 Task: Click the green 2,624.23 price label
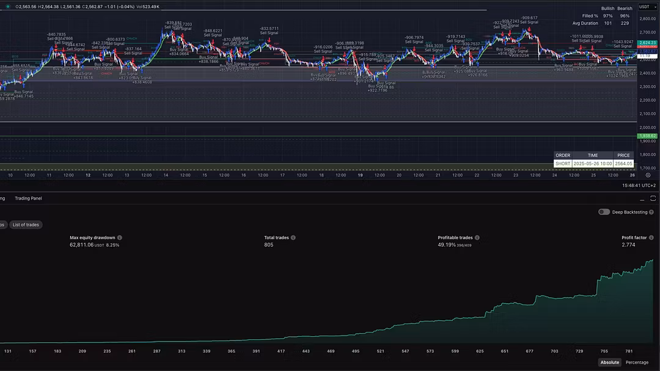click(647, 43)
